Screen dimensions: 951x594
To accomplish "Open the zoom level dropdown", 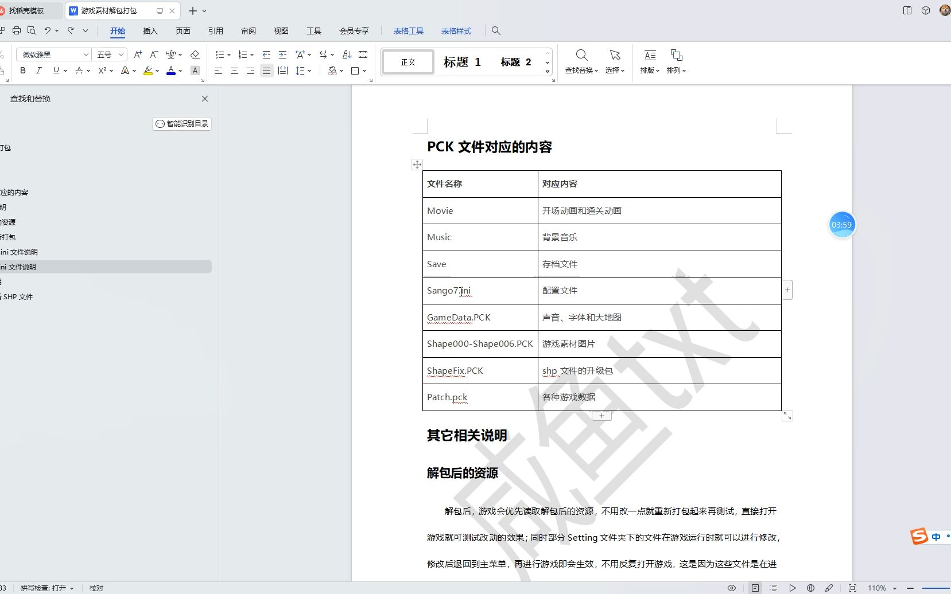I will [895, 588].
